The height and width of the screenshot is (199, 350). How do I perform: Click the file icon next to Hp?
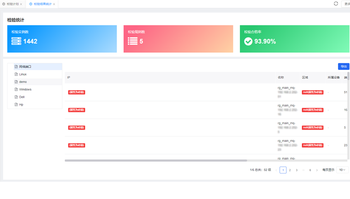[x=16, y=105]
